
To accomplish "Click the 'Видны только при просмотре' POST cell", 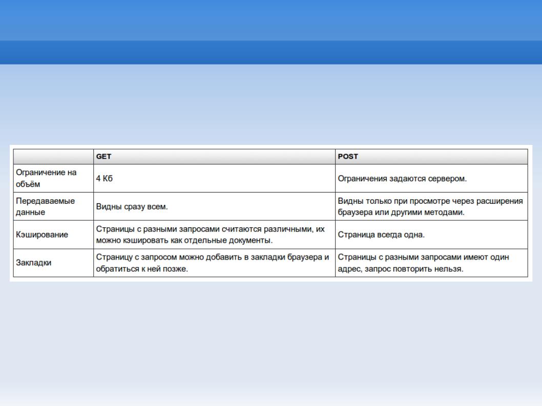I will [431, 206].
